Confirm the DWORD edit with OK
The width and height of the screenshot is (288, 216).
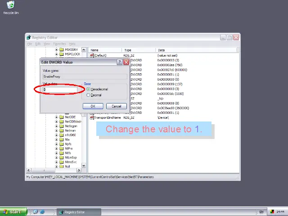click(x=93, y=106)
